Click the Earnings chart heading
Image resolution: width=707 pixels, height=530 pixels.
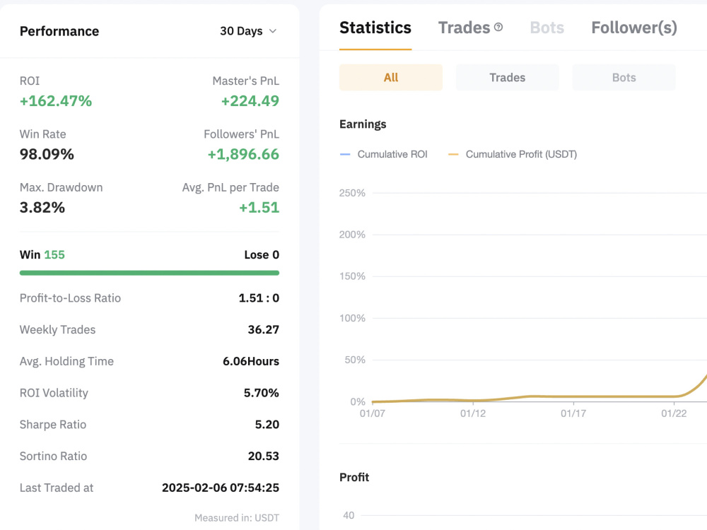[363, 124]
